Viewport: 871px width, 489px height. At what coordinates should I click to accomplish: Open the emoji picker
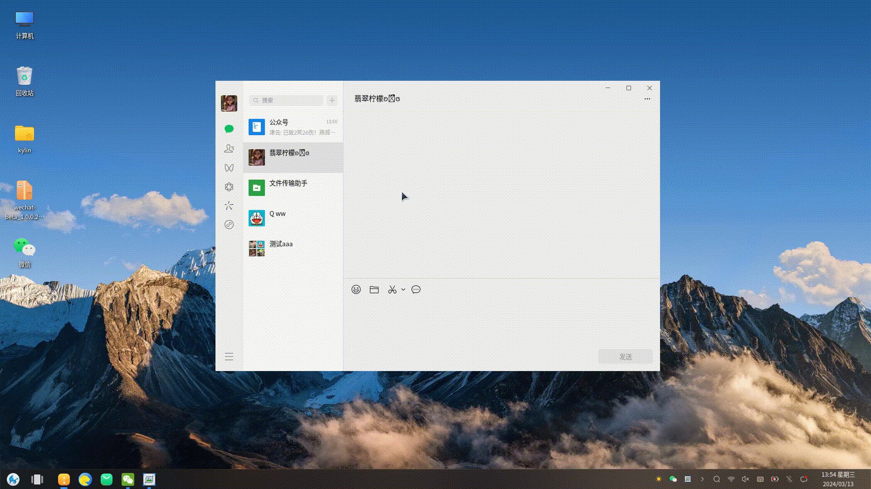[x=356, y=290]
